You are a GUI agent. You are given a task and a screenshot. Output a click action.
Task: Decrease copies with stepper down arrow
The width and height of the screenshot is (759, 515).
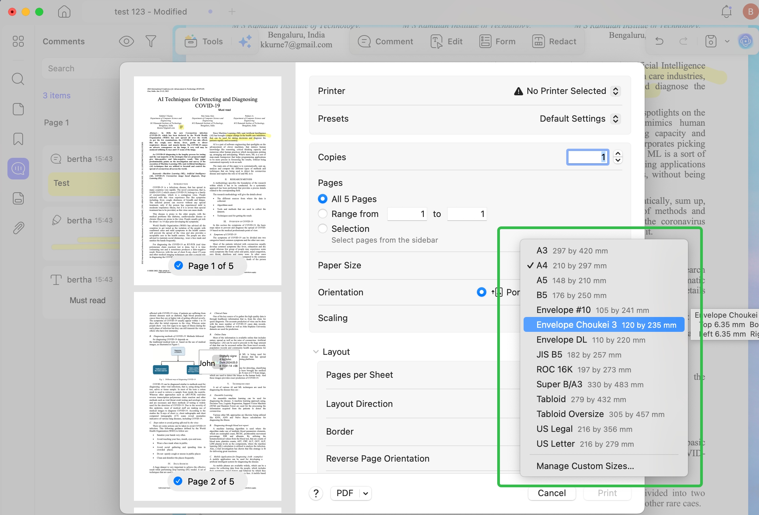pos(618,161)
